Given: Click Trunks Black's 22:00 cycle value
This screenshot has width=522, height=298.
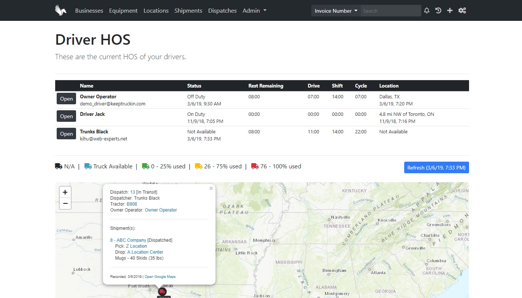Looking at the screenshot, I should click(361, 131).
